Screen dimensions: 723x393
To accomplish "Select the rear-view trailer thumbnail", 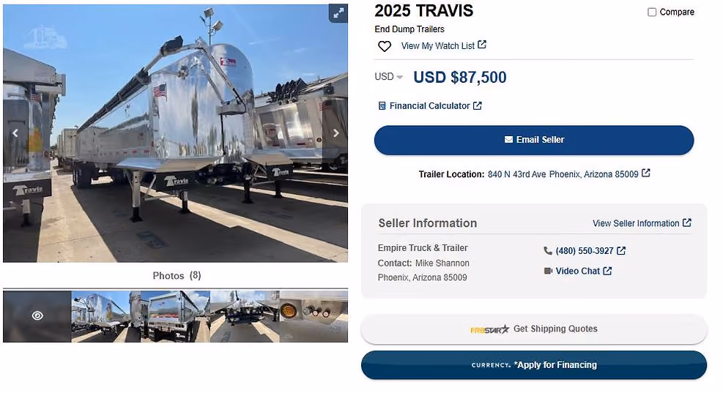I will [175, 316].
